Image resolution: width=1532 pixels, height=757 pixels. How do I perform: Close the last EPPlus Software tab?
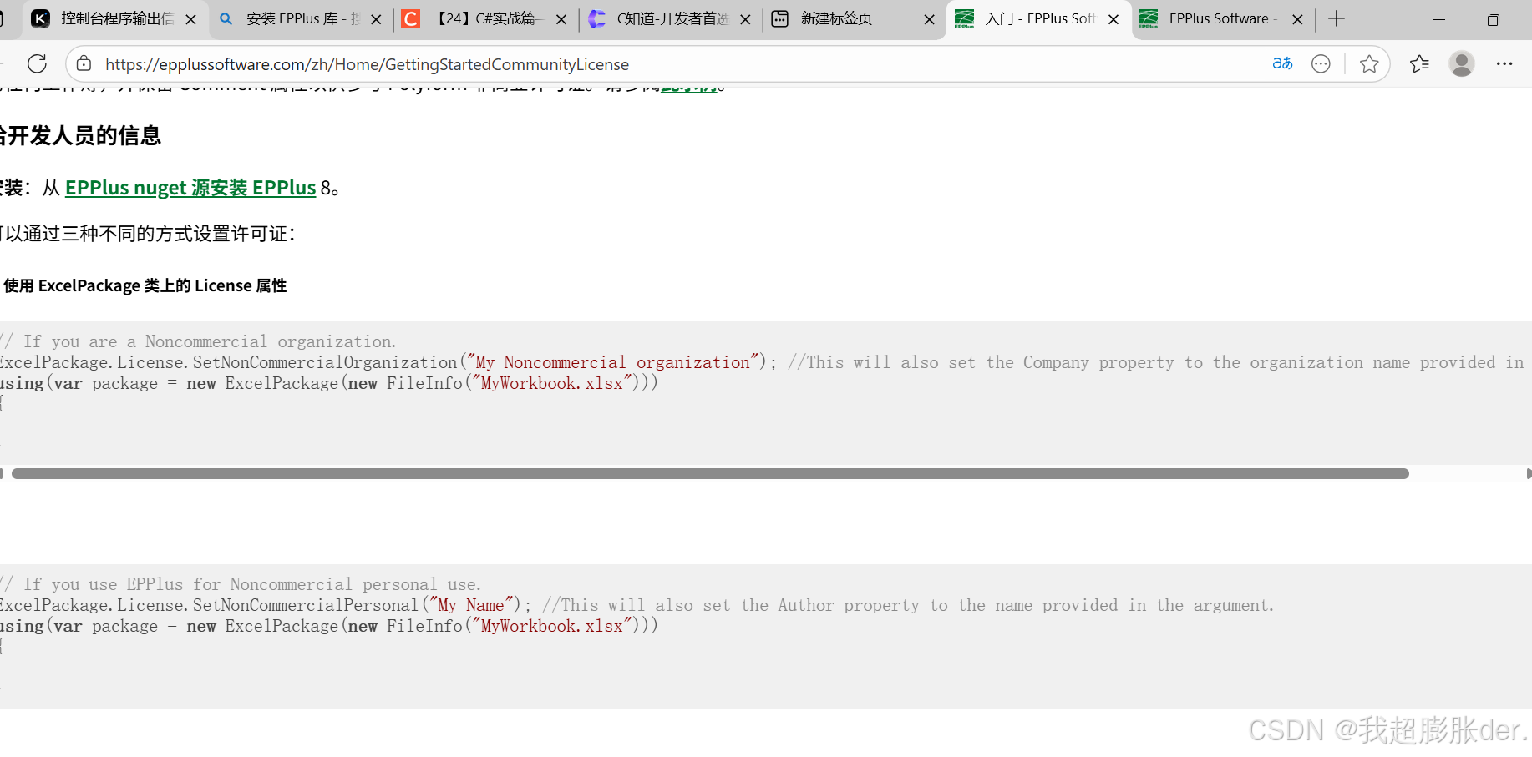coord(1297,19)
